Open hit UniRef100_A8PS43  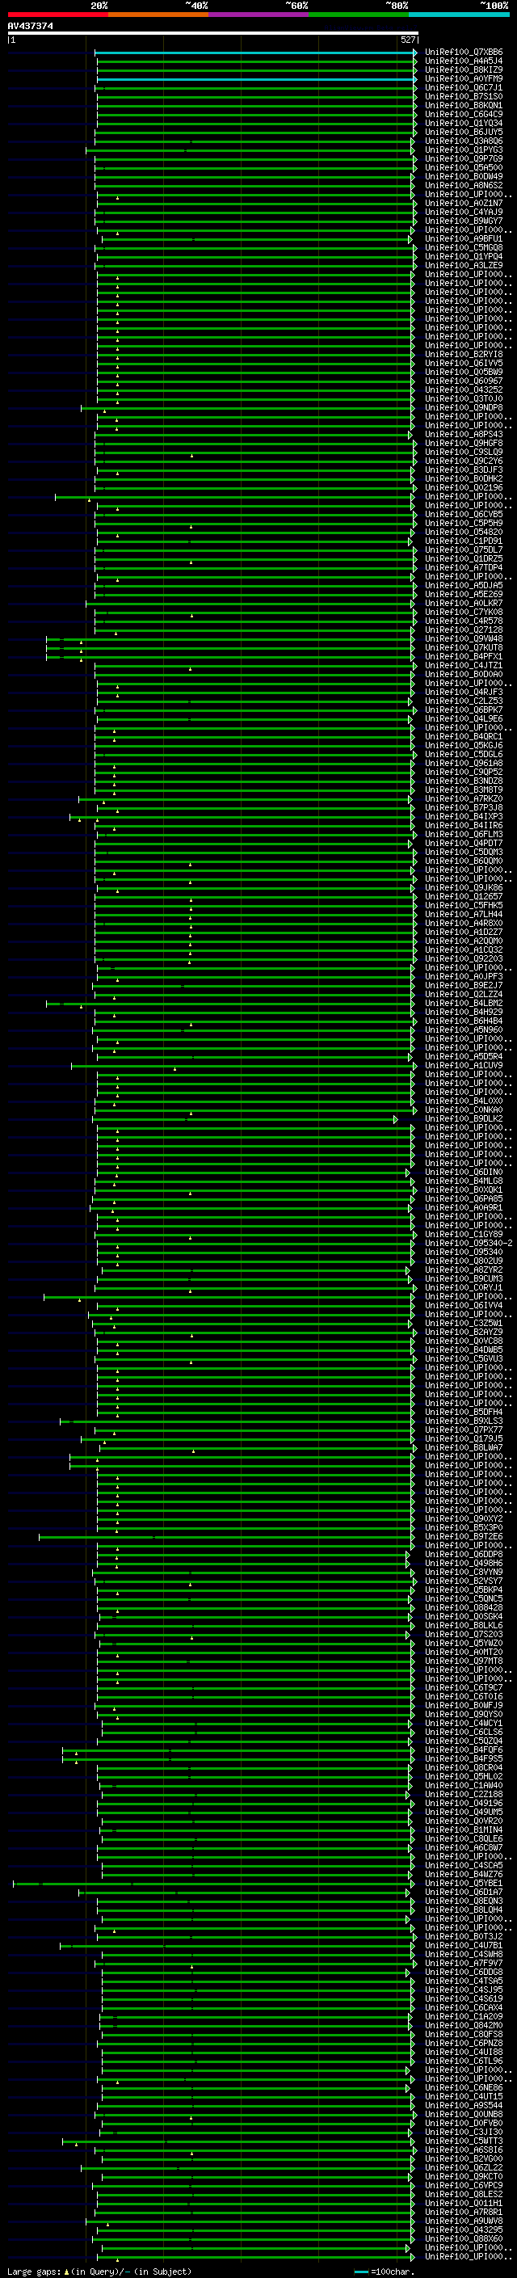click(464, 434)
